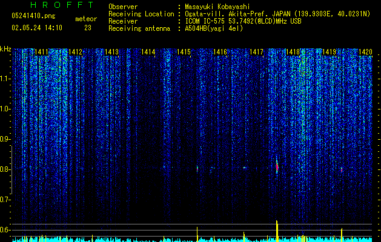Viewport: 381px width, 242px height.
Task: Click the 1419 time marker
Action: [330, 52]
